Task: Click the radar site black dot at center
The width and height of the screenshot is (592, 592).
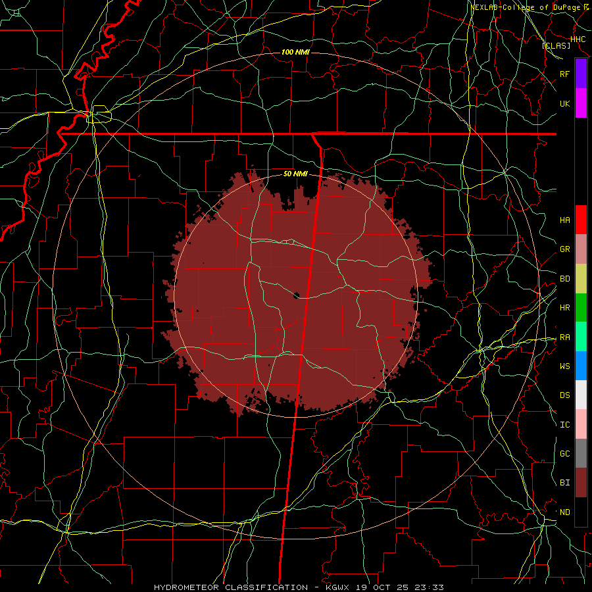Action: coord(297,295)
